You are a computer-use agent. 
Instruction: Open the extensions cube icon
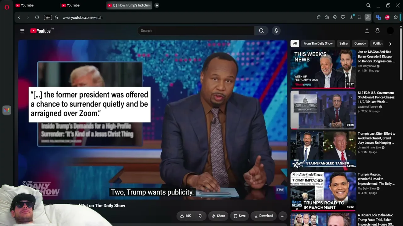(396, 18)
